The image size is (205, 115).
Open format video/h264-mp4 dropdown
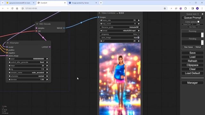(120, 31)
